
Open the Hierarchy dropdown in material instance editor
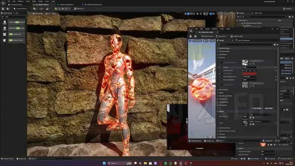pos(221,36)
